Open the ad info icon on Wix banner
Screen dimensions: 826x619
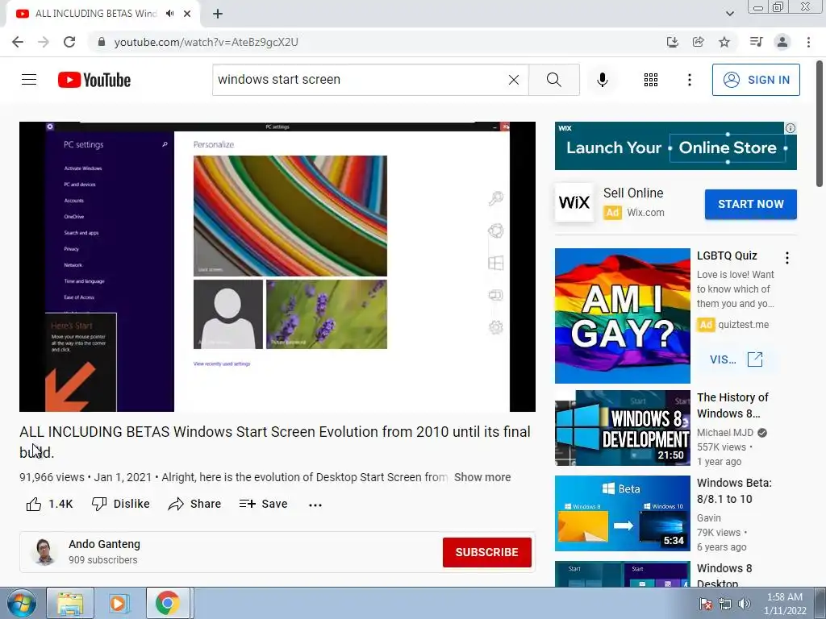(x=791, y=128)
